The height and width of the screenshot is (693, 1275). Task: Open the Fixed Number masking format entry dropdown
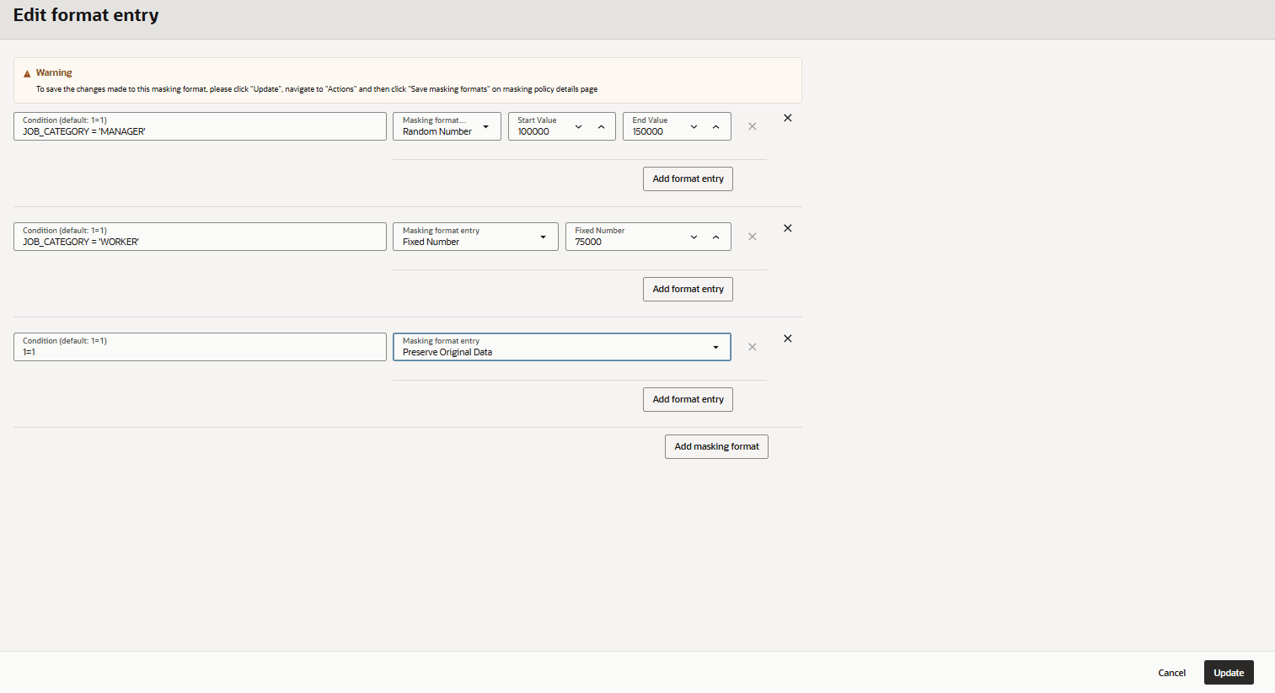pos(541,237)
